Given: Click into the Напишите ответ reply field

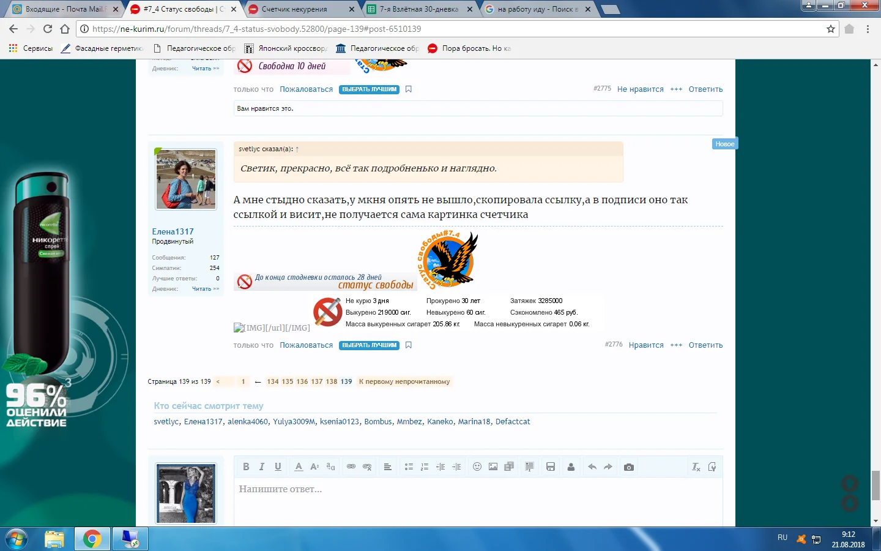Looking at the screenshot, I should pos(478,502).
